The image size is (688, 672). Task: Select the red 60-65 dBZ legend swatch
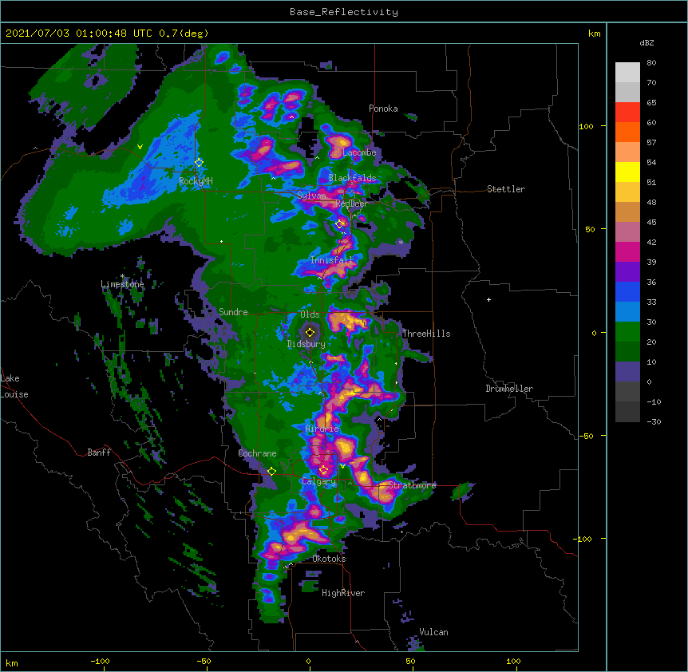tap(627, 113)
